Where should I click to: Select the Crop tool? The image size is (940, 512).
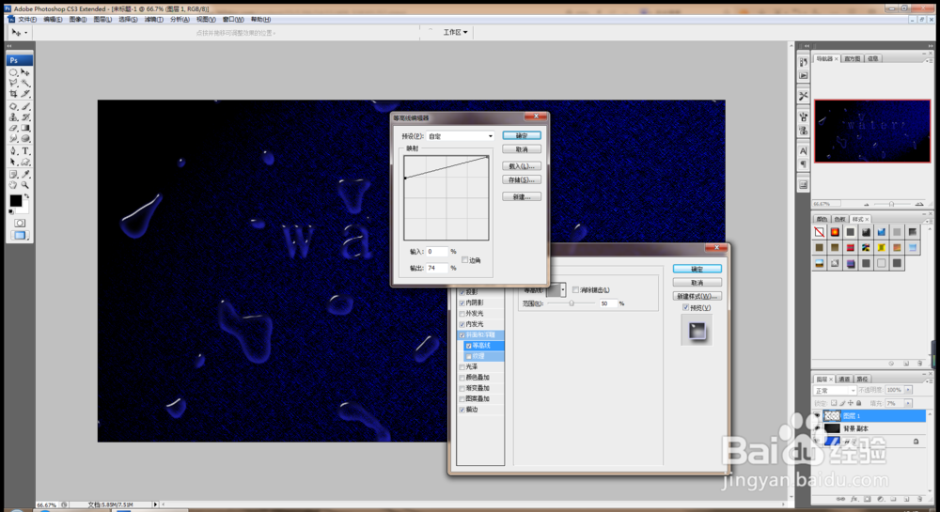[13, 94]
